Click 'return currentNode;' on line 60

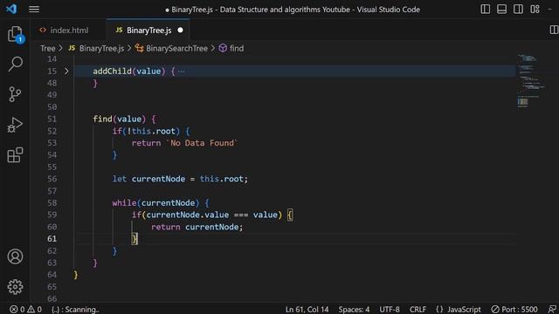tap(197, 227)
